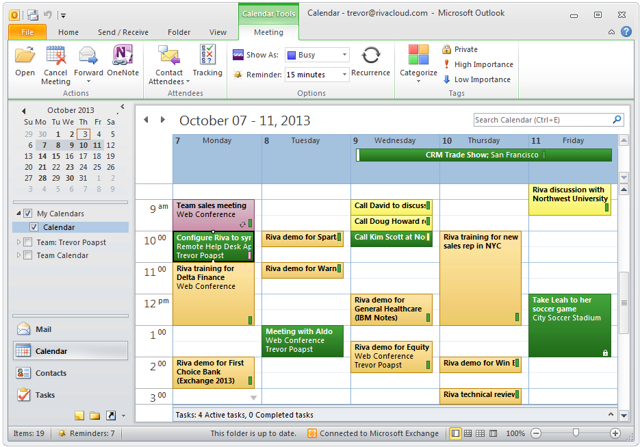Go to next week arrow
640x447 pixels.
click(x=162, y=120)
